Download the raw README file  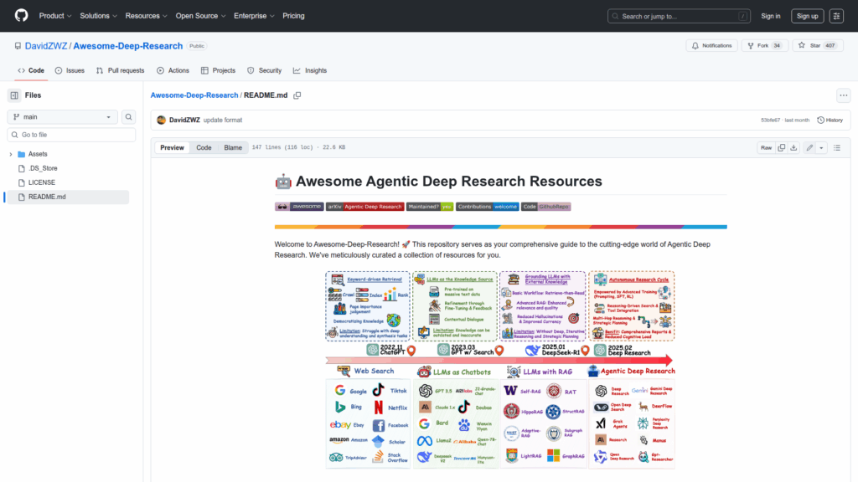[794, 147]
